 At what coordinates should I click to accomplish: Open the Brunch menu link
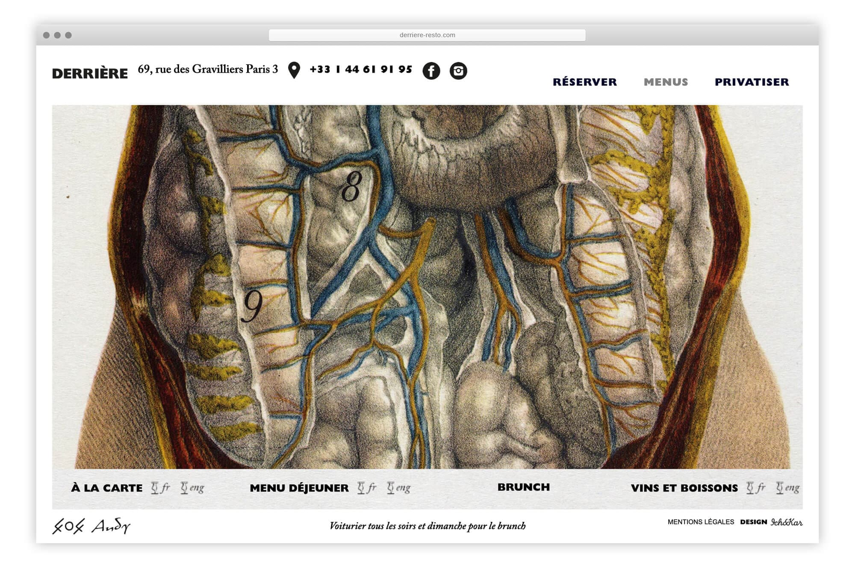coord(523,487)
